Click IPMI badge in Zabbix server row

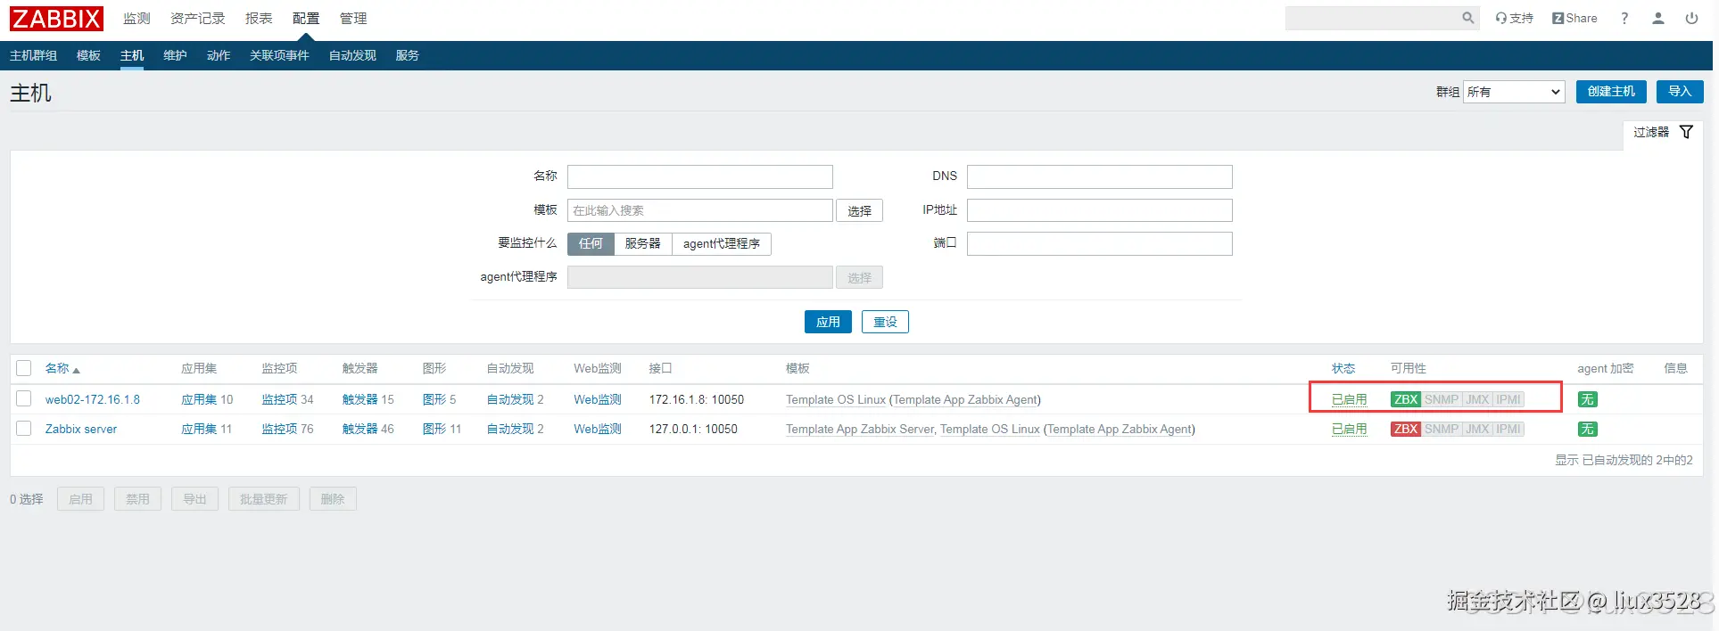[1508, 429]
